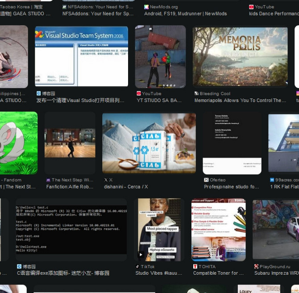Click the Oferteo source favicon

coord(206,180)
